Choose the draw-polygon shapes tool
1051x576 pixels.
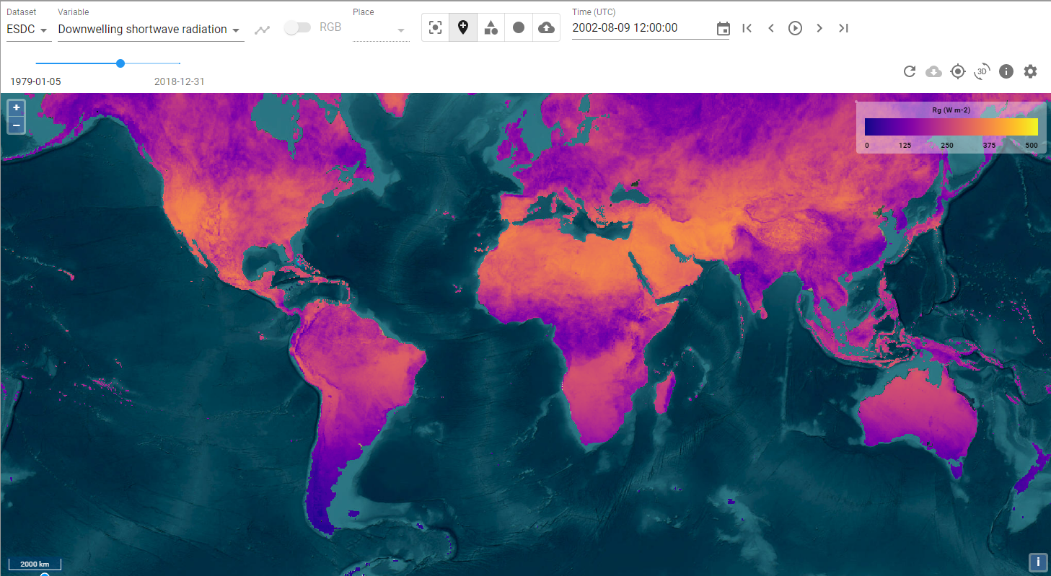(x=491, y=27)
